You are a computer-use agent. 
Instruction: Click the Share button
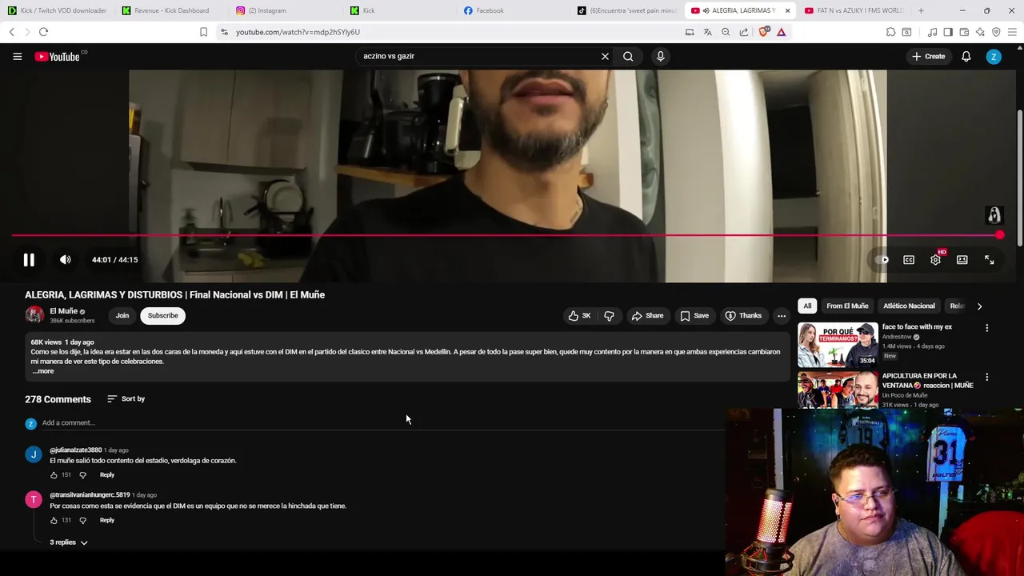pos(647,315)
